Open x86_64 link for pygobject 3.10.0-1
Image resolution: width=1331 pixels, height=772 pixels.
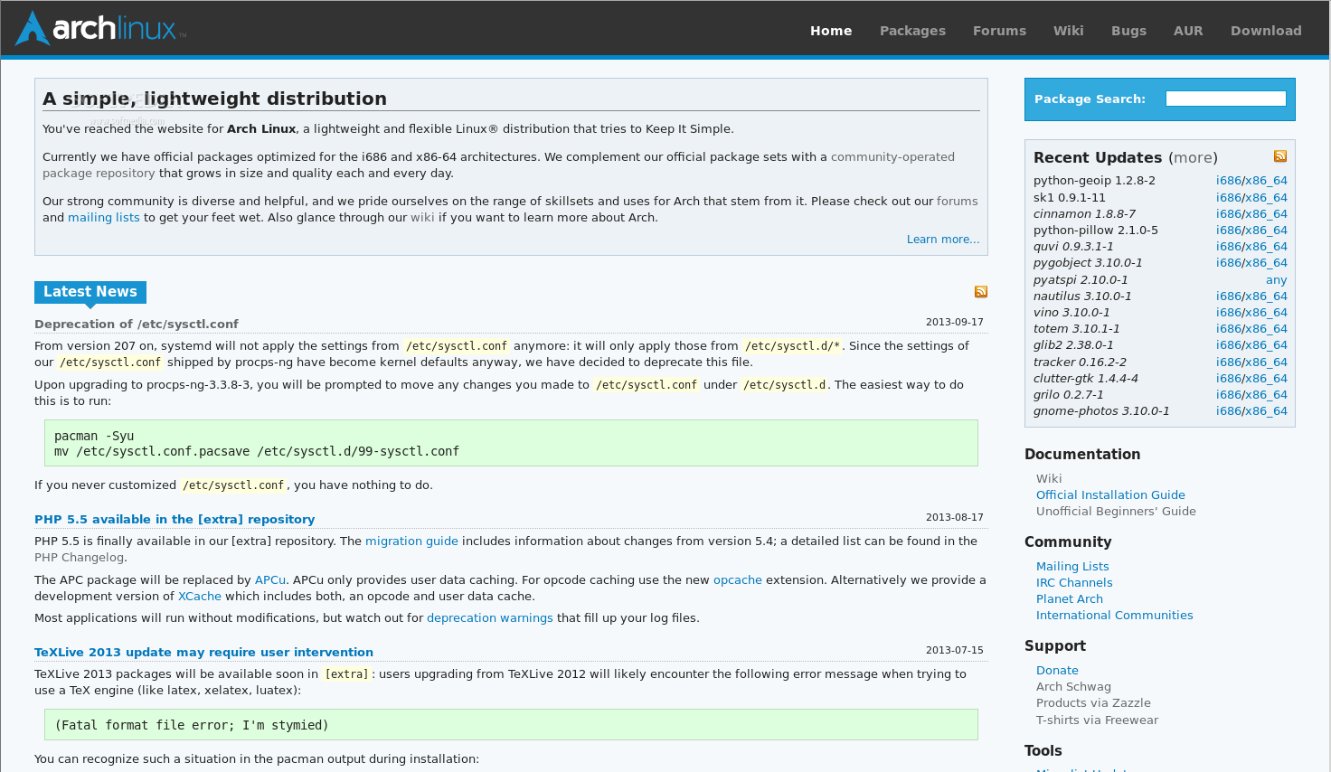click(x=1266, y=263)
